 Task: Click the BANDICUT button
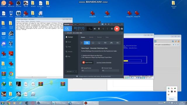[71, 71]
